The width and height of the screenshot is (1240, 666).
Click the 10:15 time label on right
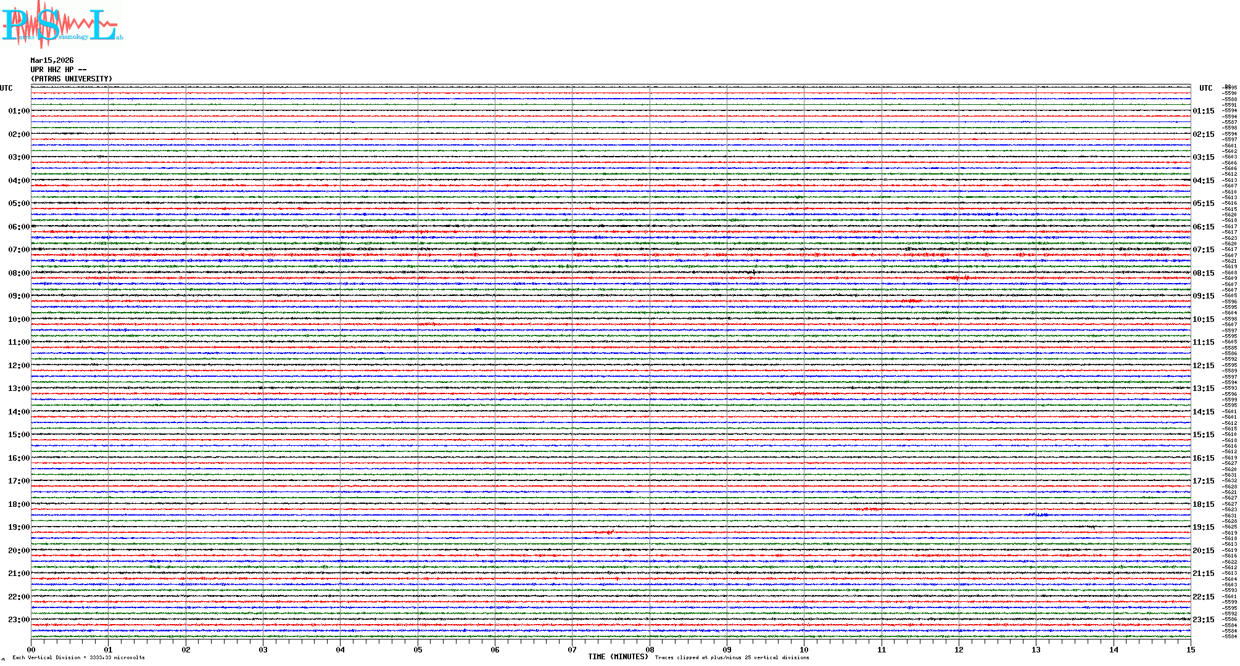(1203, 319)
